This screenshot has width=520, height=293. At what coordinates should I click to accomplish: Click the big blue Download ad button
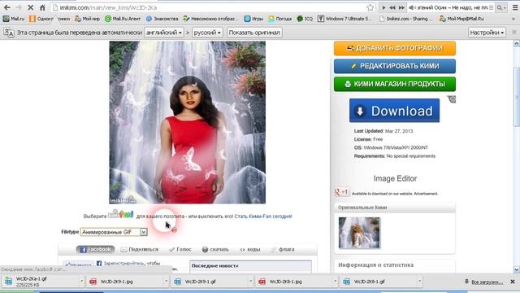[394, 111]
